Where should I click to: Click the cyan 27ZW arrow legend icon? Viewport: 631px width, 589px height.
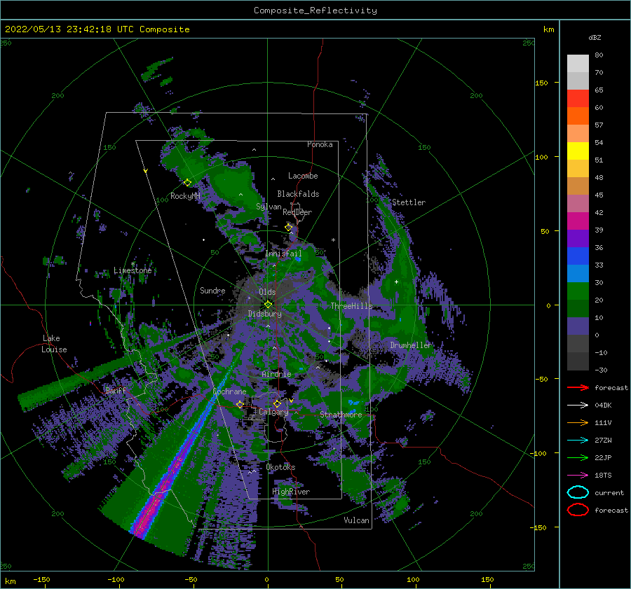tap(578, 441)
